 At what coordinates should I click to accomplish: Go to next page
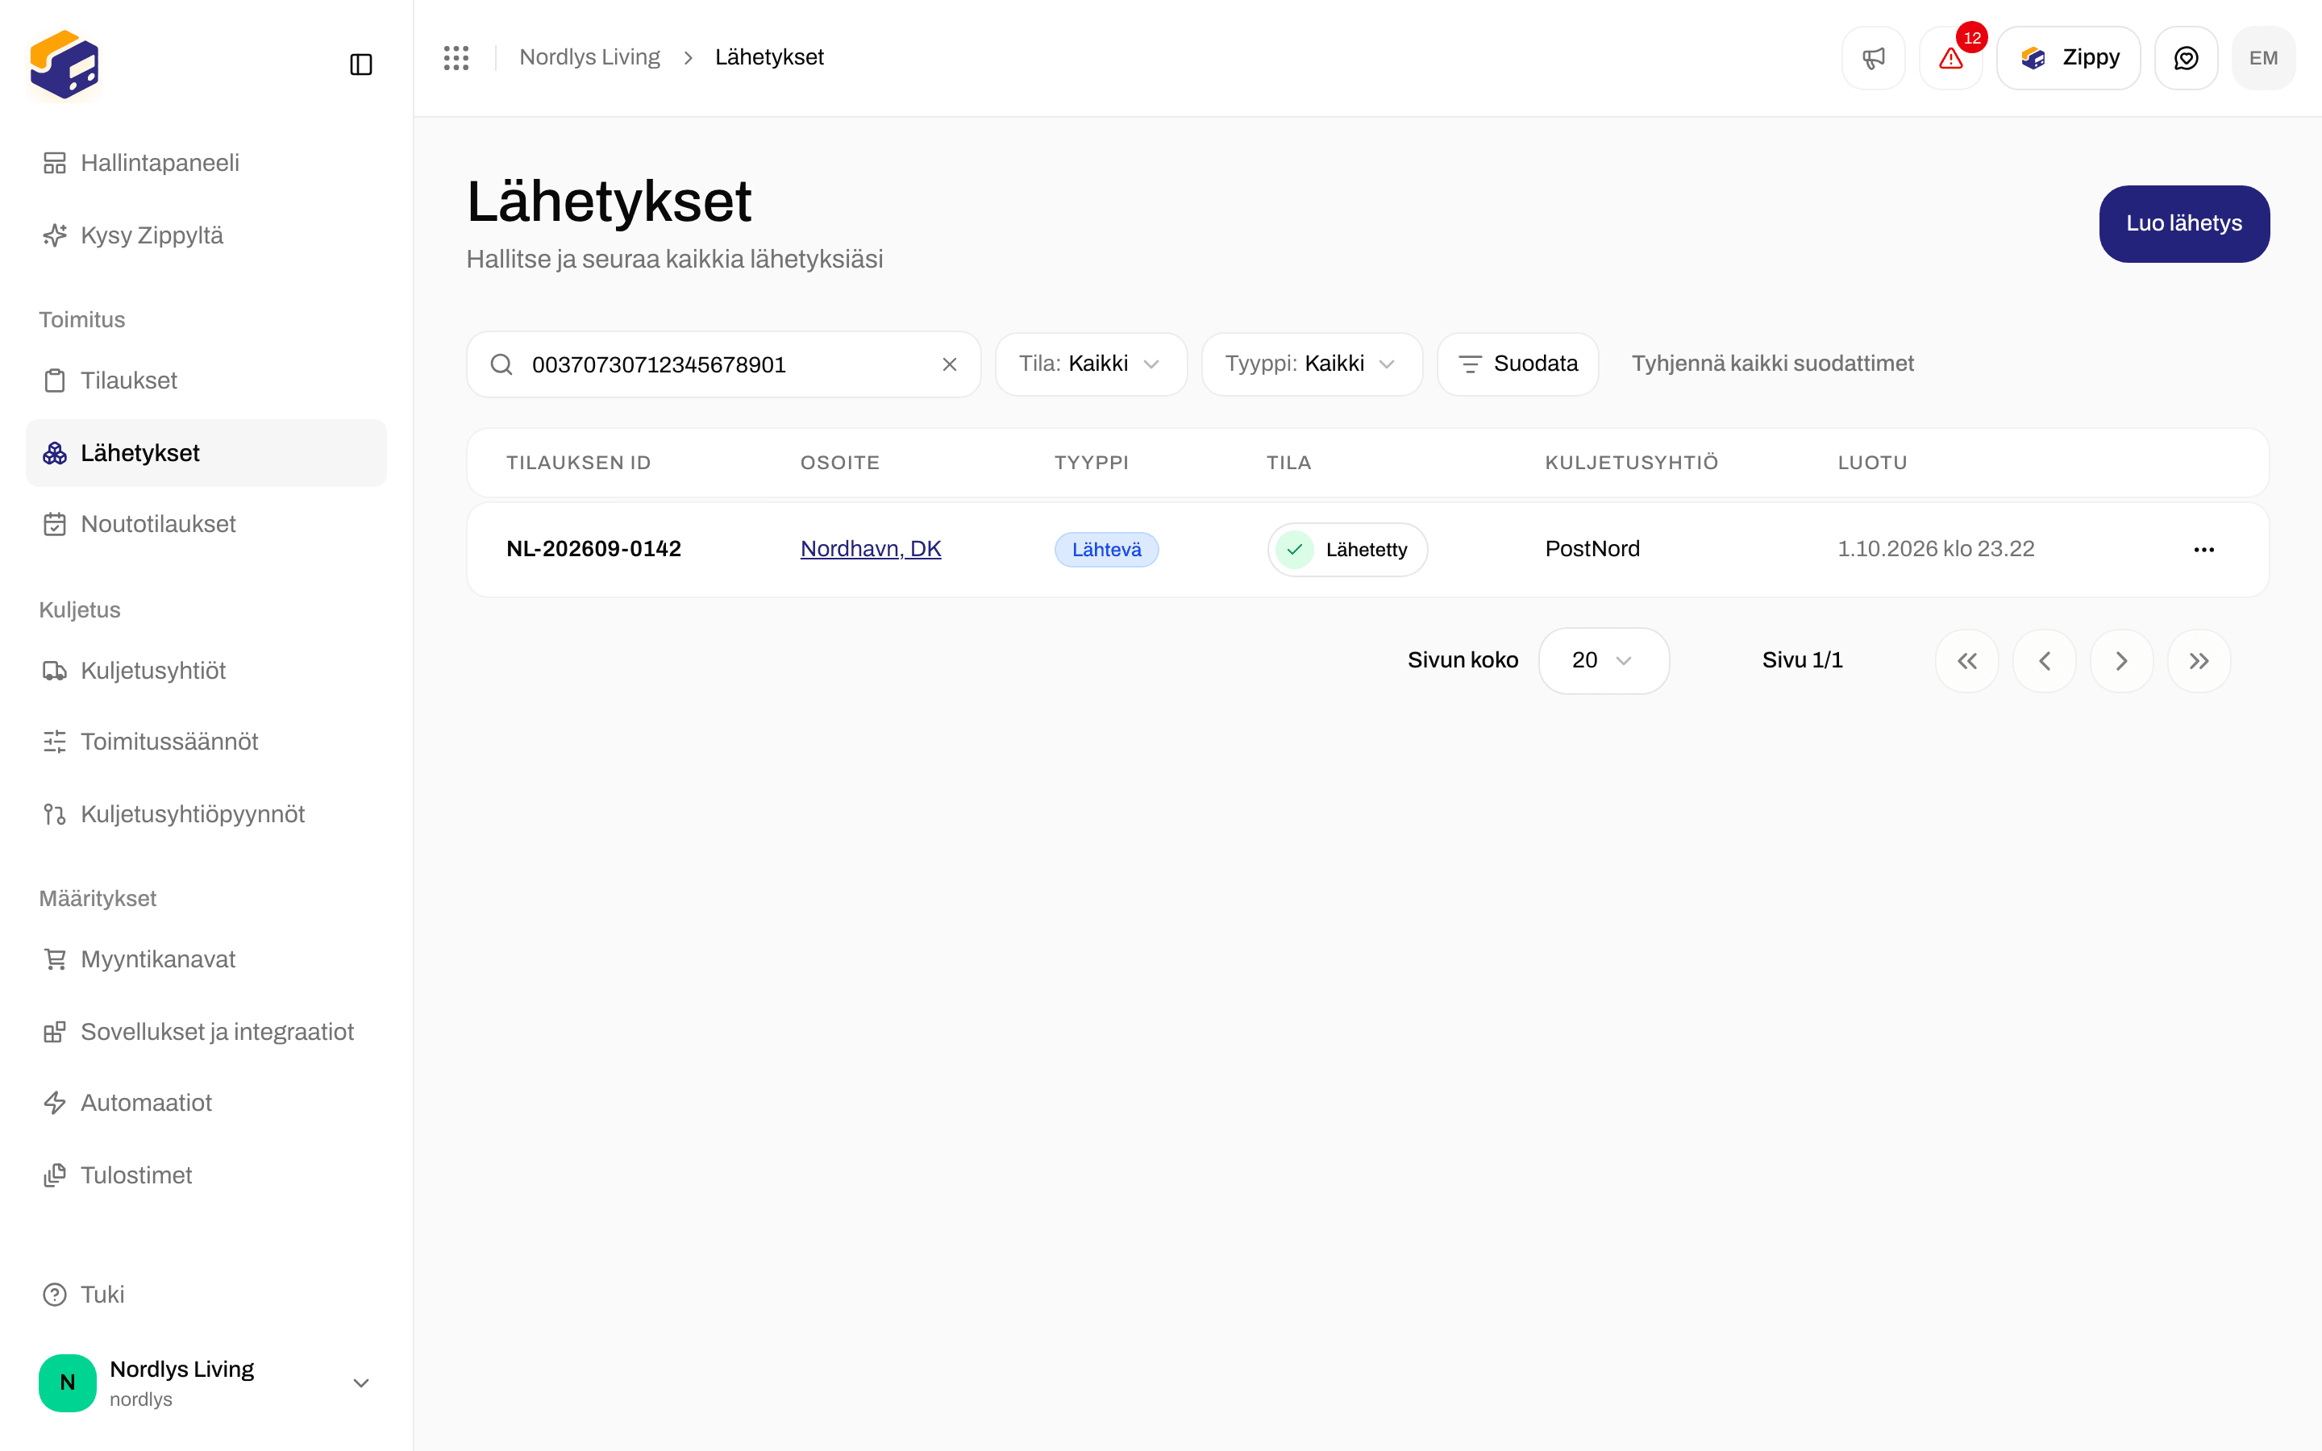tap(2121, 661)
